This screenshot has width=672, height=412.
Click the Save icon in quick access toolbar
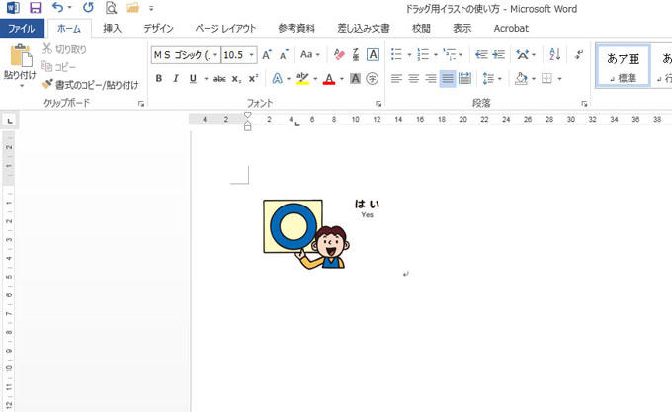coord(35,8)
